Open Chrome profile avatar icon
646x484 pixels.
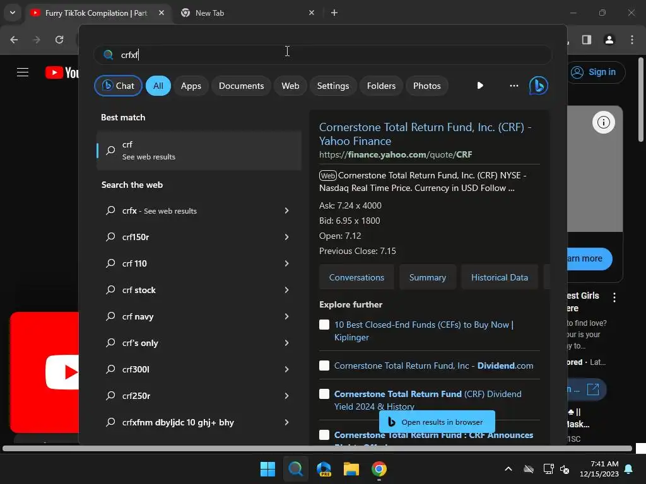[x=609, y=40]
